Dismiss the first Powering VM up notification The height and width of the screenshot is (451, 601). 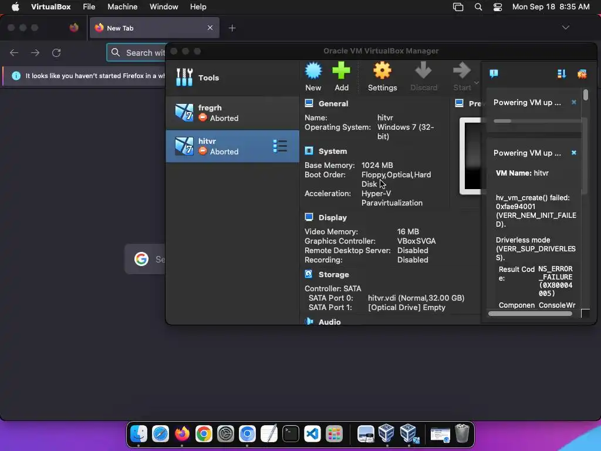coord(574,102)
